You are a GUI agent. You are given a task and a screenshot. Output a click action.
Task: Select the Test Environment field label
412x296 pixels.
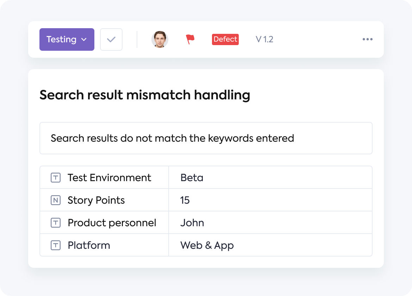tap(109, 178)
